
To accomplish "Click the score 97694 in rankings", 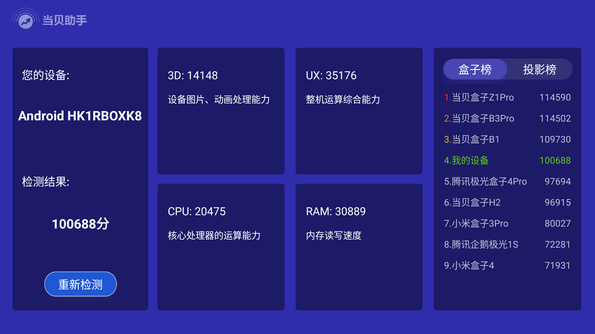I will [558, 182].
